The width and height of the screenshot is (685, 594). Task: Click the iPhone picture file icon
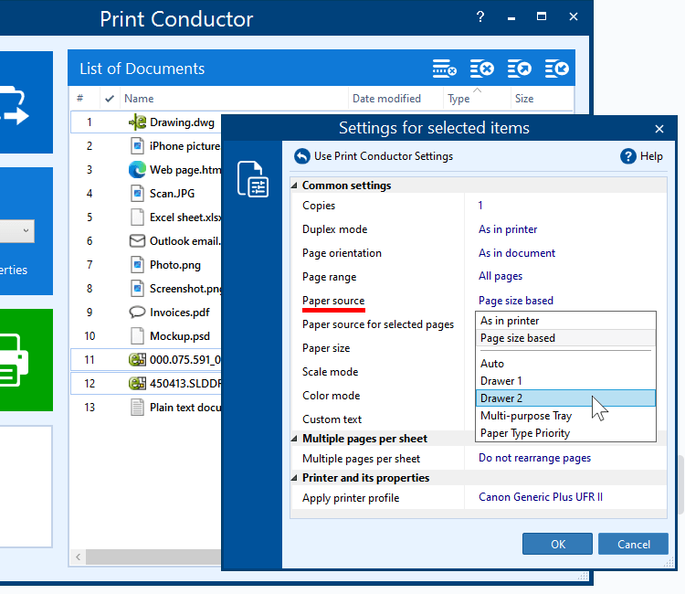point(137,145)
